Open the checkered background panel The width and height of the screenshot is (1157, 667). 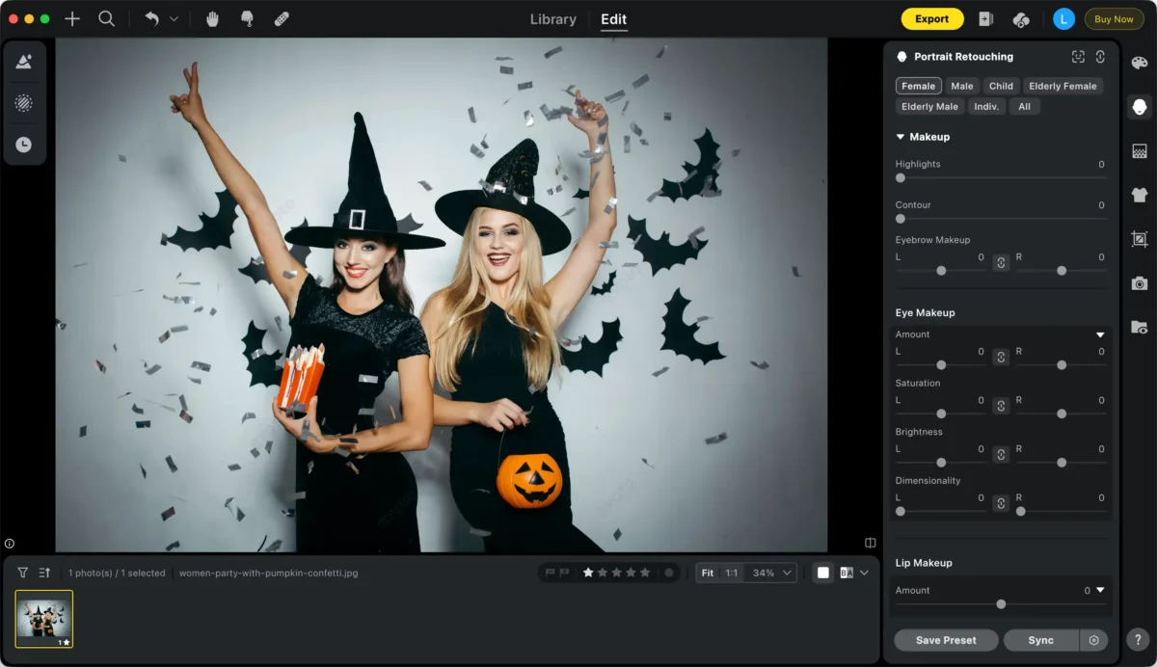1140,151
